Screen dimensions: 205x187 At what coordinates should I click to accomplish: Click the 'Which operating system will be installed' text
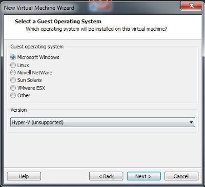click(x=96, y=29)
